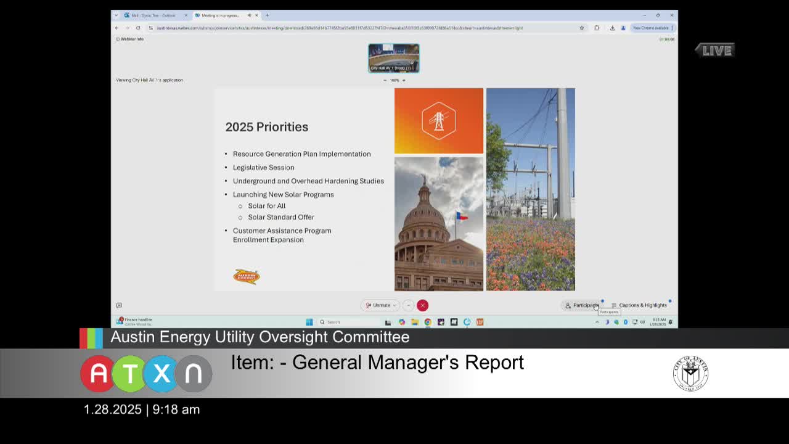
Task: Open audio options arrow beside Unmute
Action: (x=394, y=305)
